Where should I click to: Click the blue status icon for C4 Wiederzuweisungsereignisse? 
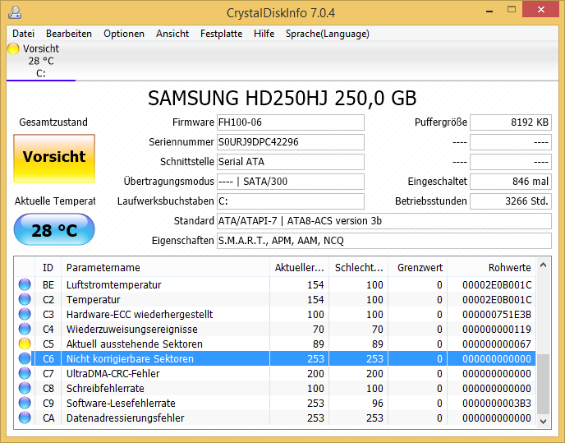(x=25, y=329)
